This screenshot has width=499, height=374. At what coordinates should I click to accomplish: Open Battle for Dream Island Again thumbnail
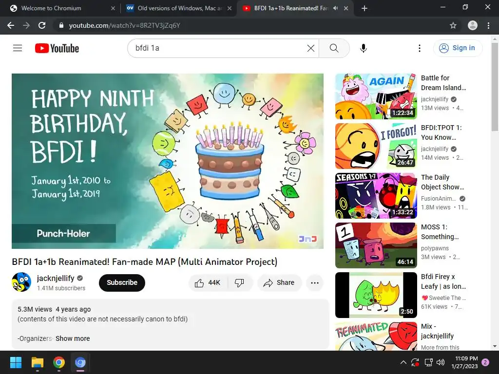376,96
